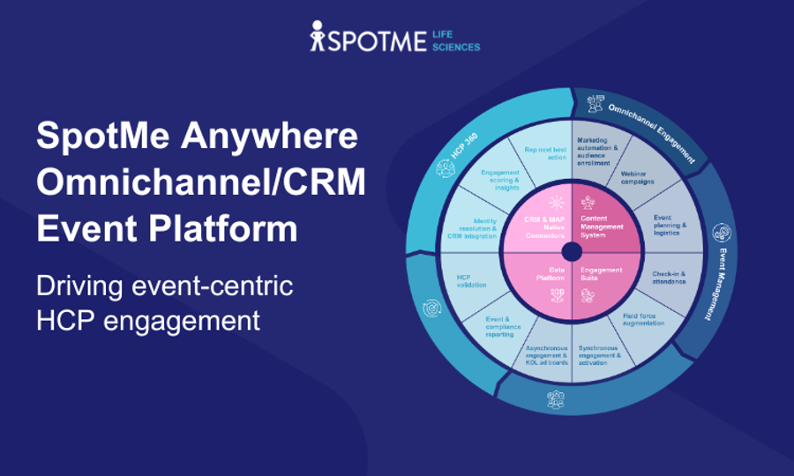Select the CRM & MAP Native Connectors quadrant
Screen dimensions: 794x476
[x=544, y=227]
